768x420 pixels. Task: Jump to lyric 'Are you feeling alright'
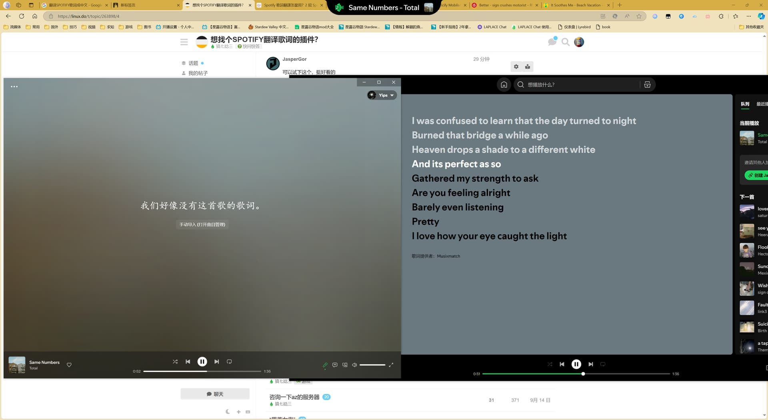point(461,193)
